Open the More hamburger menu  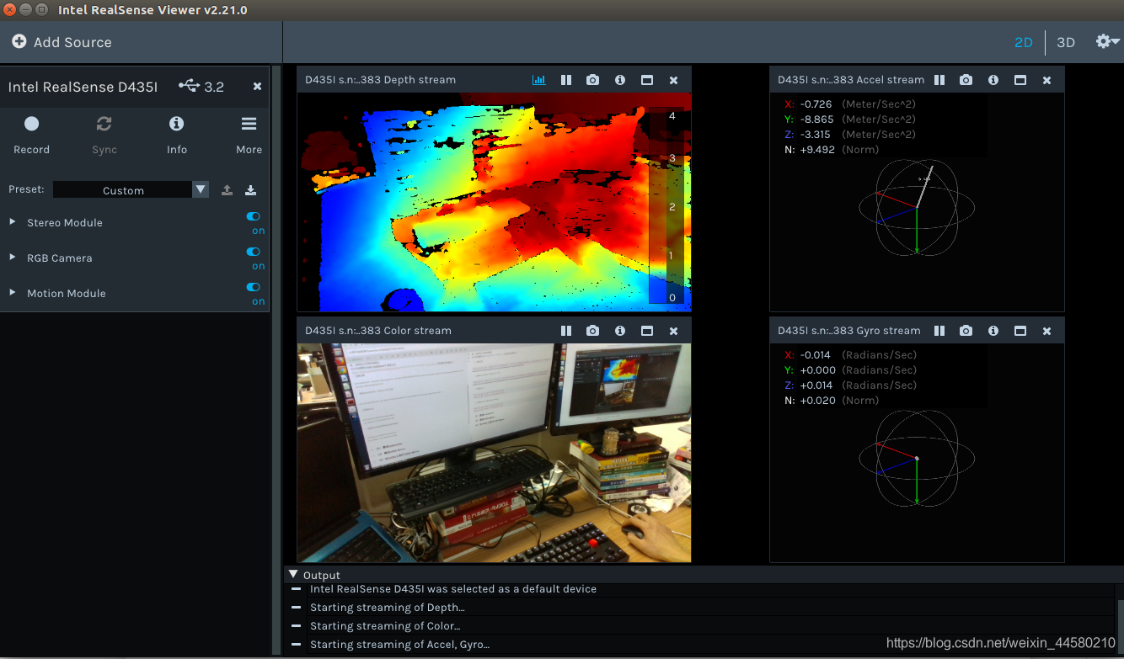(x=249, y=134)
